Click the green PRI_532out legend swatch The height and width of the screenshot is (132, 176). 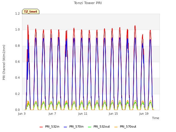[90, 127]
